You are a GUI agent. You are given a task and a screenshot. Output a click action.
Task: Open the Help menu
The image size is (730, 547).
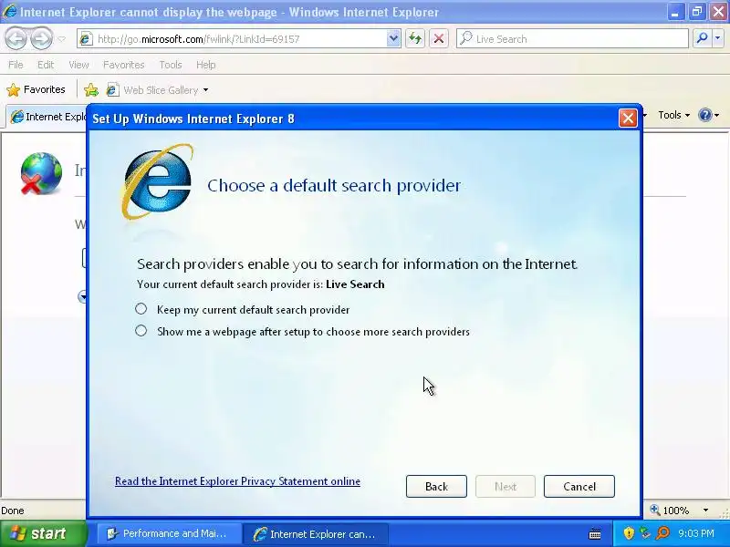pyautogui.click(x=206, y=65)
